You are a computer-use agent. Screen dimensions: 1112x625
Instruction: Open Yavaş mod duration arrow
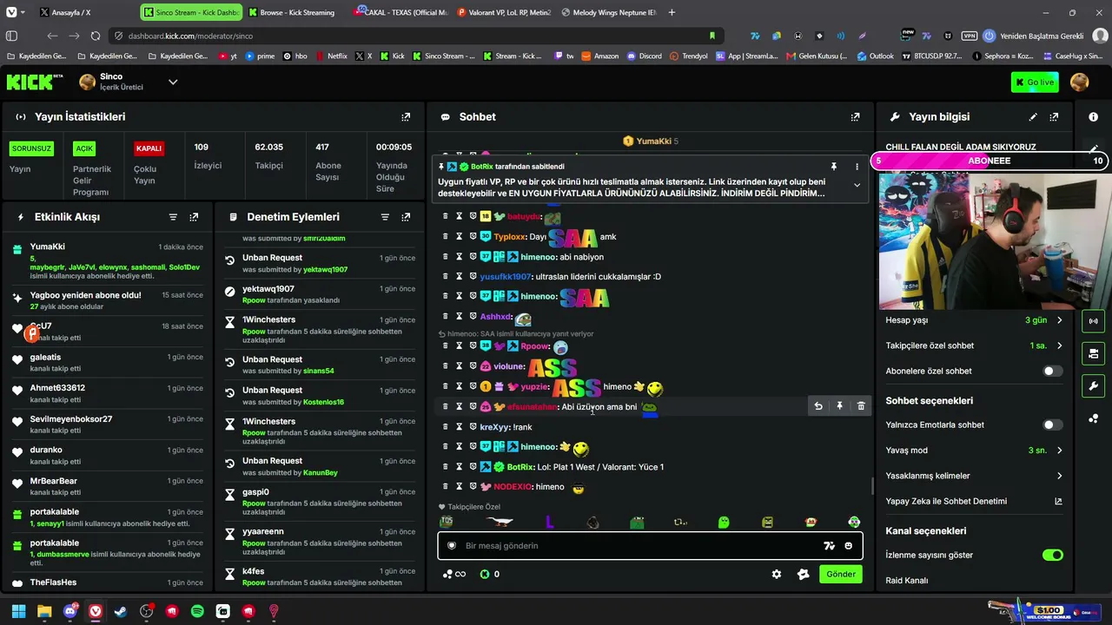click(x=1059, y=451)
